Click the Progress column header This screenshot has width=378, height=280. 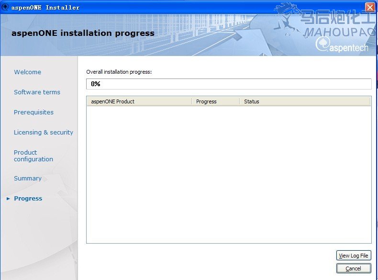pos(215,101)
